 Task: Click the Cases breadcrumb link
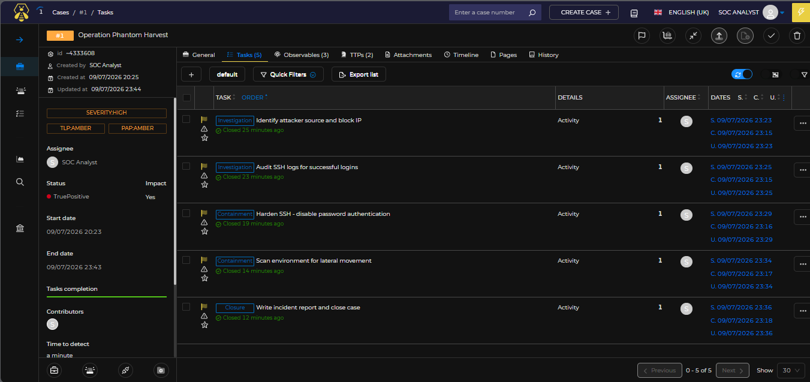coord(61,12)
